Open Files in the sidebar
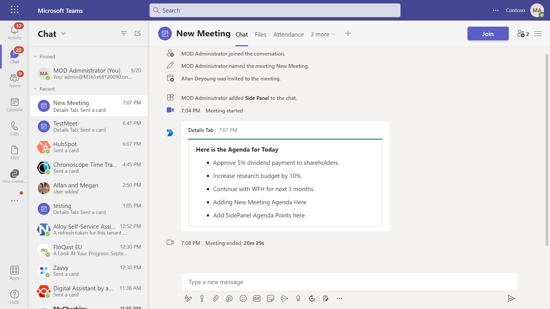 coord(15,153)
